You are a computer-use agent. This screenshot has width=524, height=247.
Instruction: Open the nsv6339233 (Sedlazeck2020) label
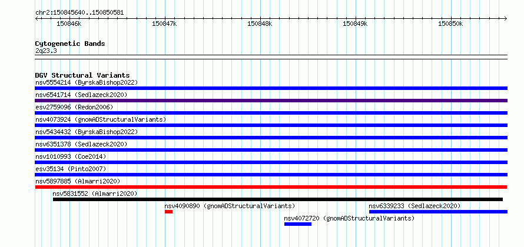tap(414, 206)
